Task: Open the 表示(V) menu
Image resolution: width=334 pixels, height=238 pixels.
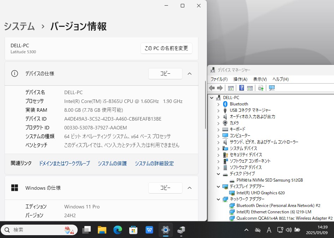Action: click(x=260, y=79)
